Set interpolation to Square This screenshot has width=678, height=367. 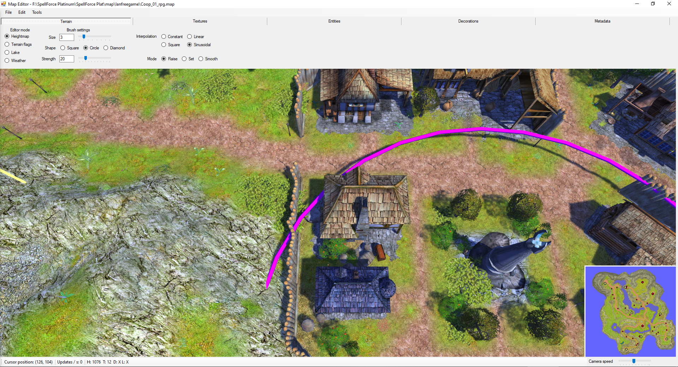point(171,45)
